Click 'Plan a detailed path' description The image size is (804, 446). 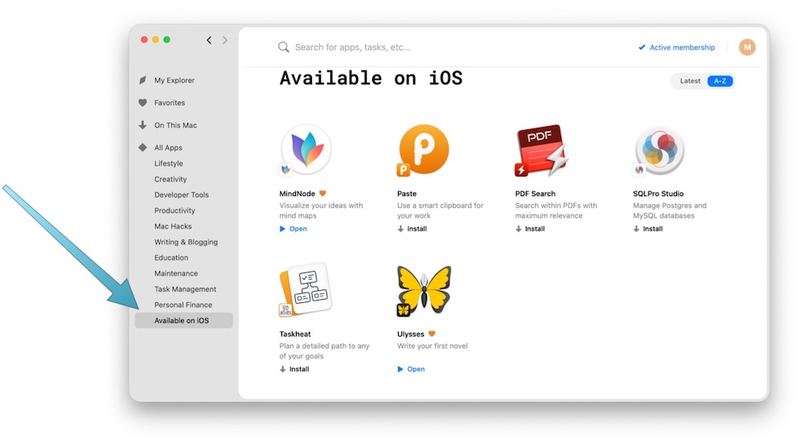[x=324, y=351]
